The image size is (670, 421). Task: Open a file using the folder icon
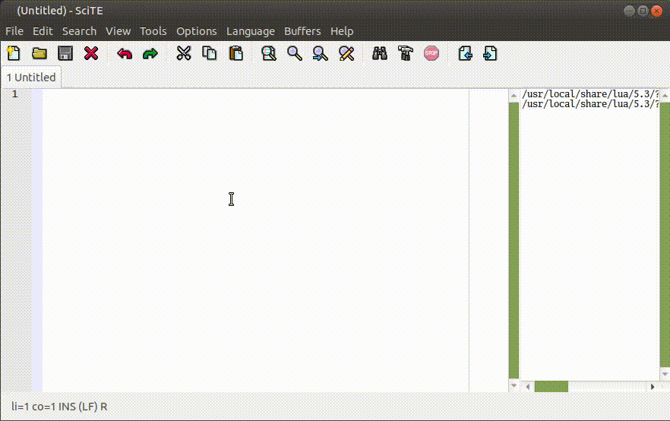click(40, 53)
